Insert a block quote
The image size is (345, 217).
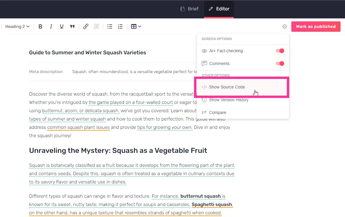[x=72, y=27]
